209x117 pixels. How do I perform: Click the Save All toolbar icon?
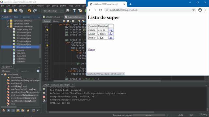coord(21,11)
